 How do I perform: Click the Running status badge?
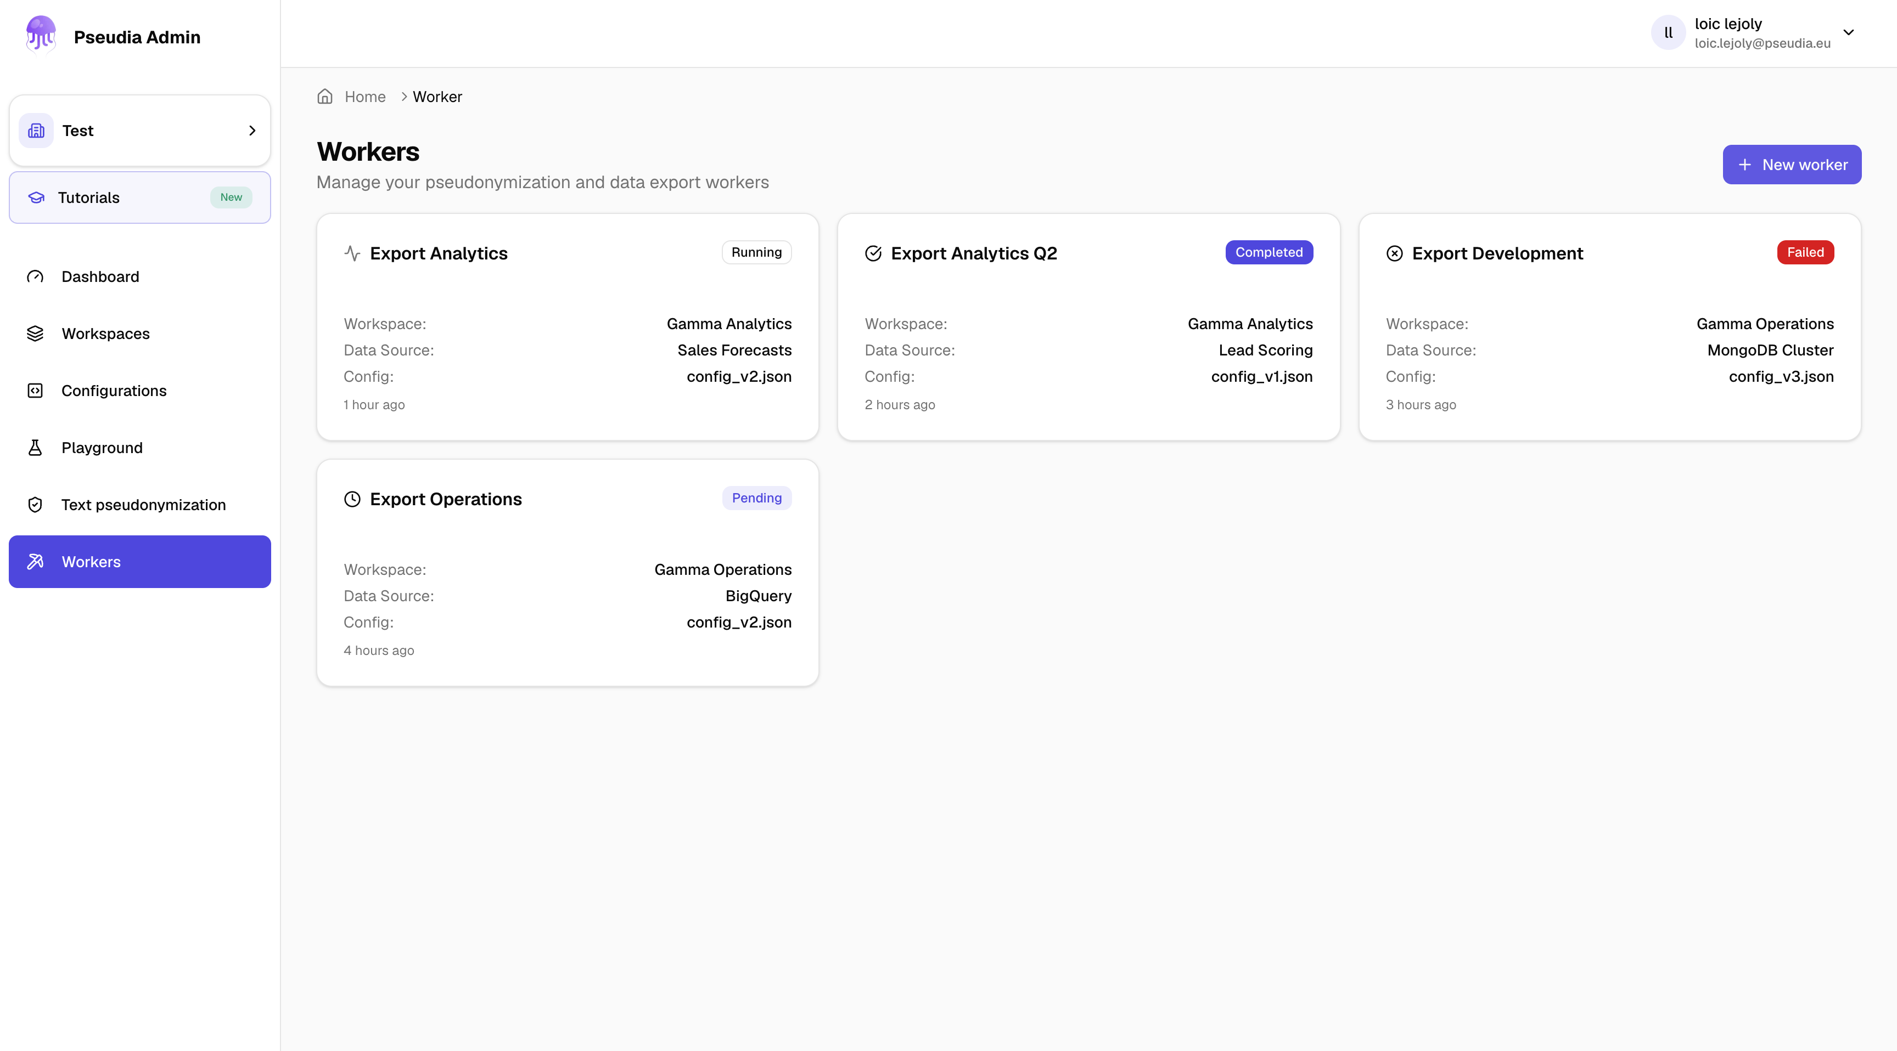[756, 252]
